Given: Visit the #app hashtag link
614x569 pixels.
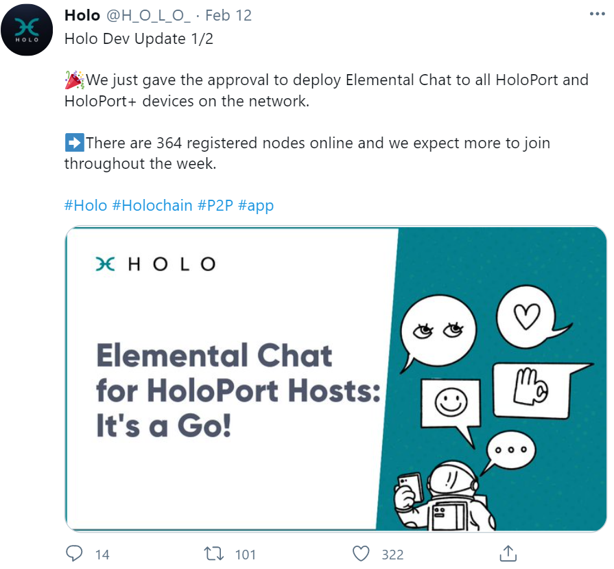Looking at the screenshot, I should [x=256, y=206].
